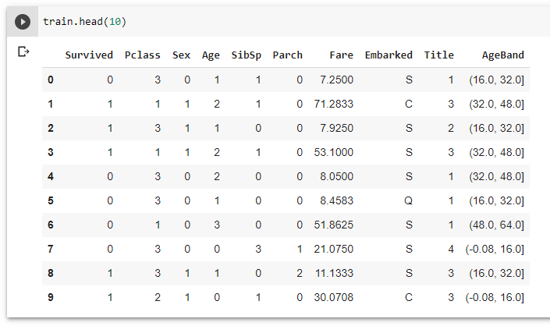
Task: Select the Embarked column header
Action: click(x=389, y=55)
